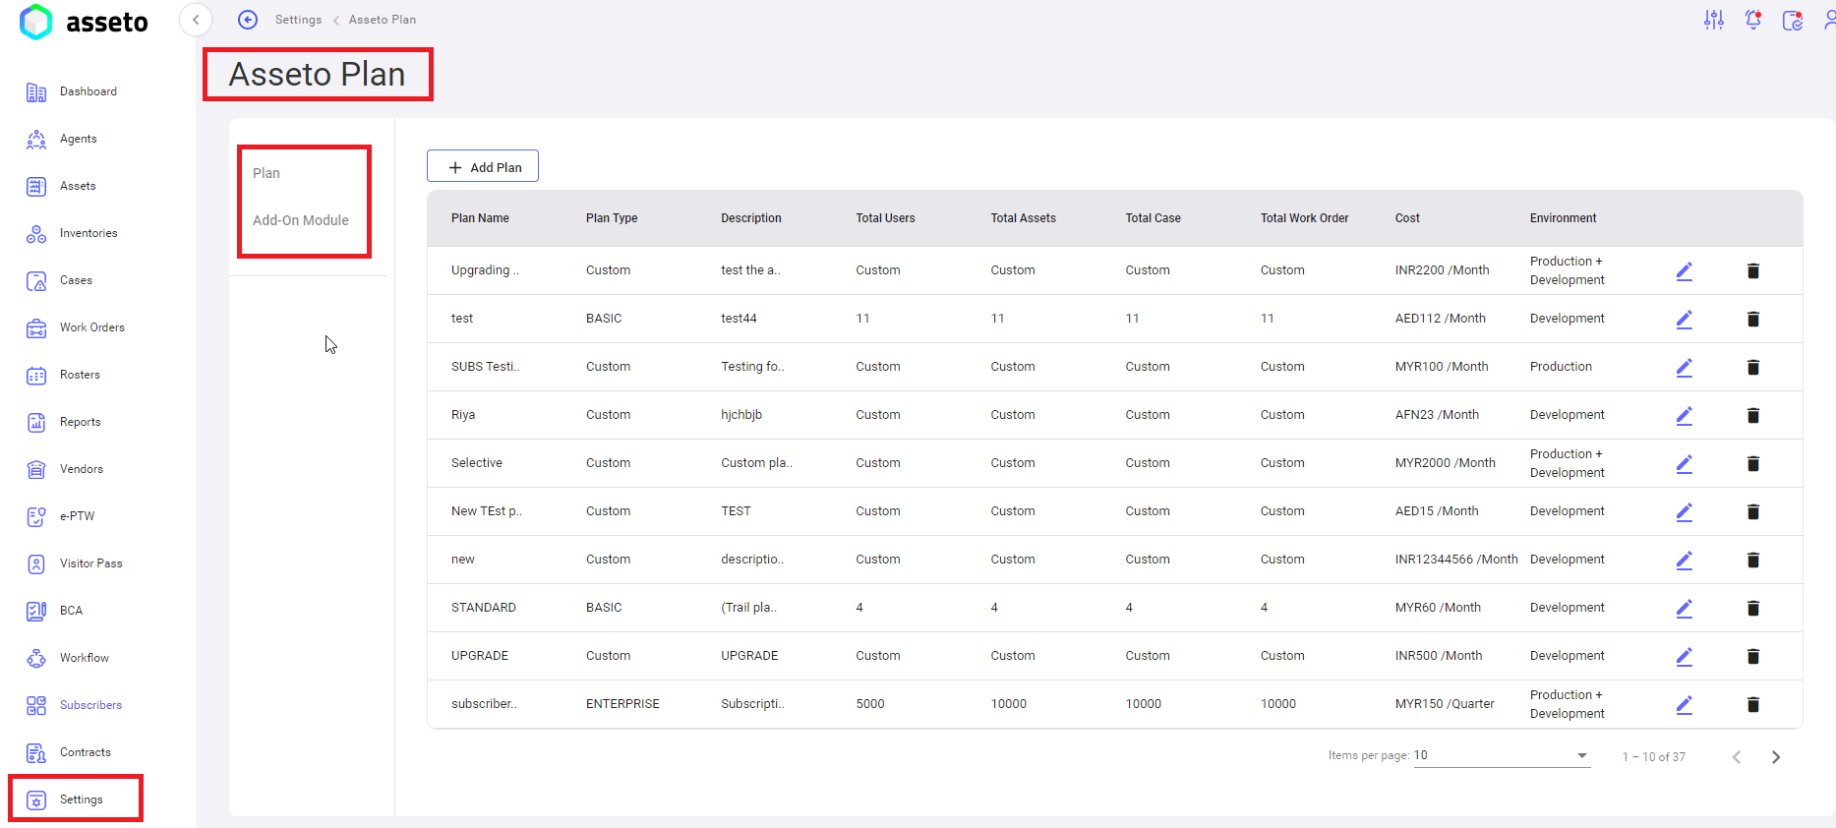Viewport: 1836px width, 828px height.
Task: Delete the Riya plan
Action: pos(1753,415)
